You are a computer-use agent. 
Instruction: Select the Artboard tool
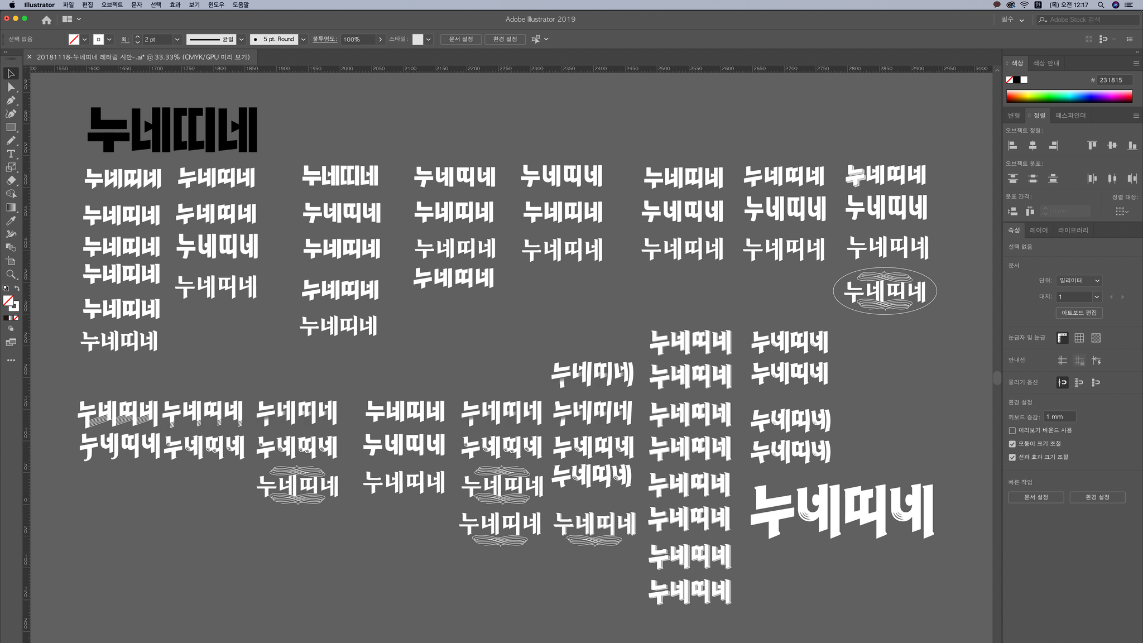11,261
